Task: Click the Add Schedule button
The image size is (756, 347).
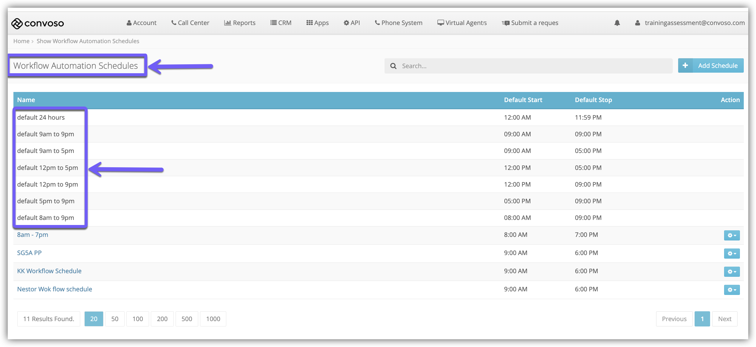Action: point(718,65)
